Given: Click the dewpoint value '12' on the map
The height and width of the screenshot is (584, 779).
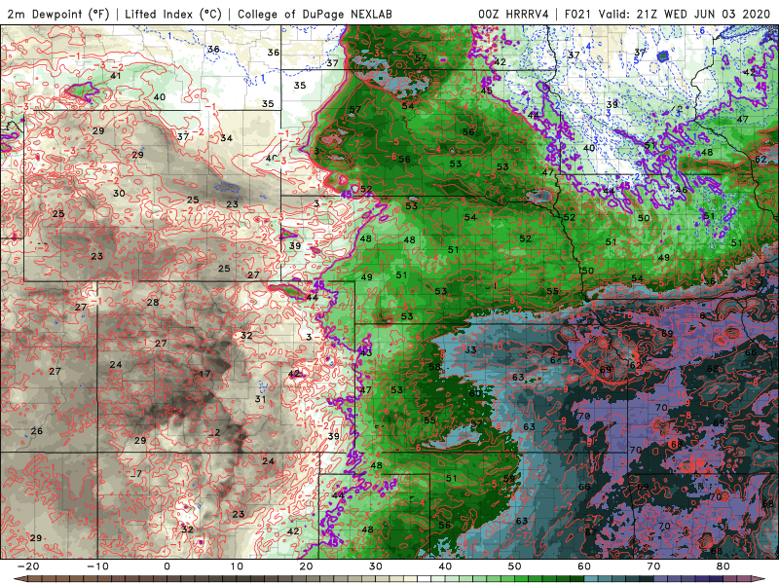Looking at the screenshot, I should click(214, 432).
